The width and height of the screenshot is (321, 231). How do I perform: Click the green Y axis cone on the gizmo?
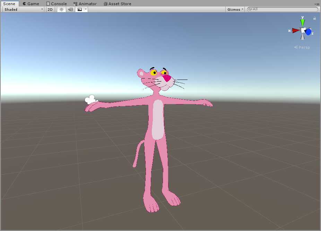pos(303,22)
